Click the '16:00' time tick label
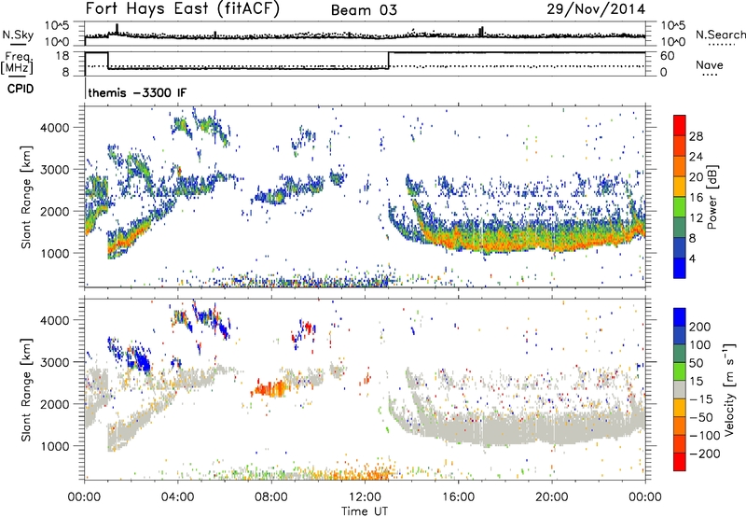This screenshot has height=517, width=746. 458,497
